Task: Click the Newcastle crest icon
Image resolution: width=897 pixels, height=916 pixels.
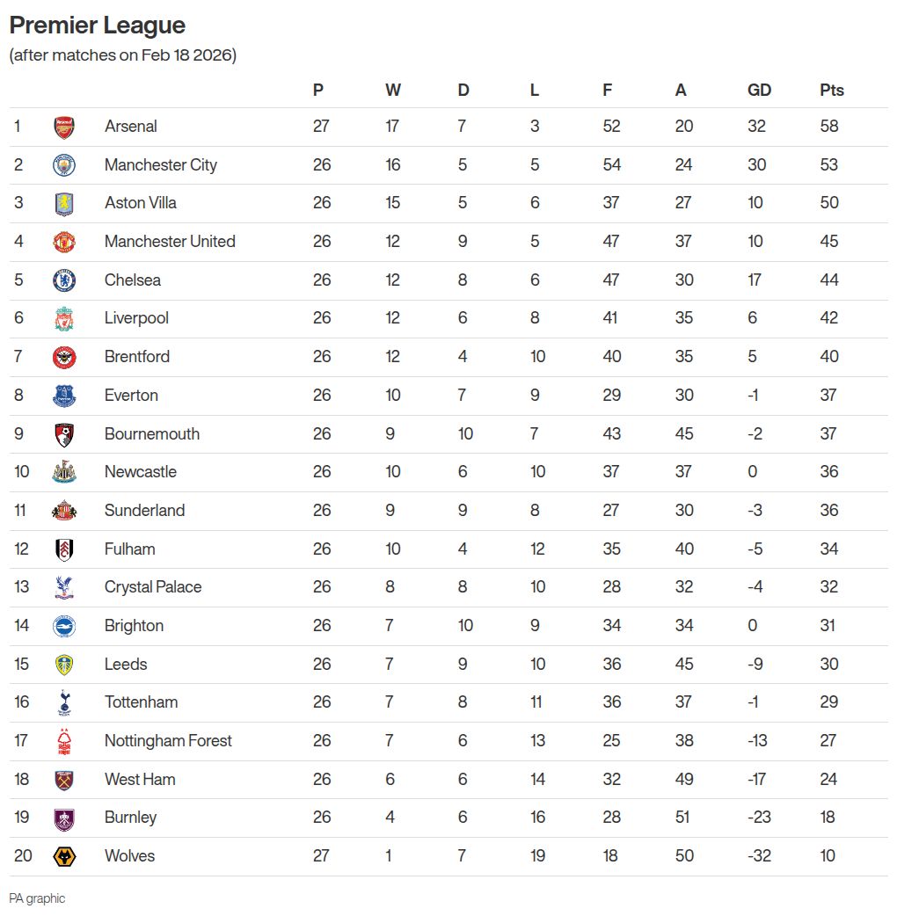Action: 64,472
